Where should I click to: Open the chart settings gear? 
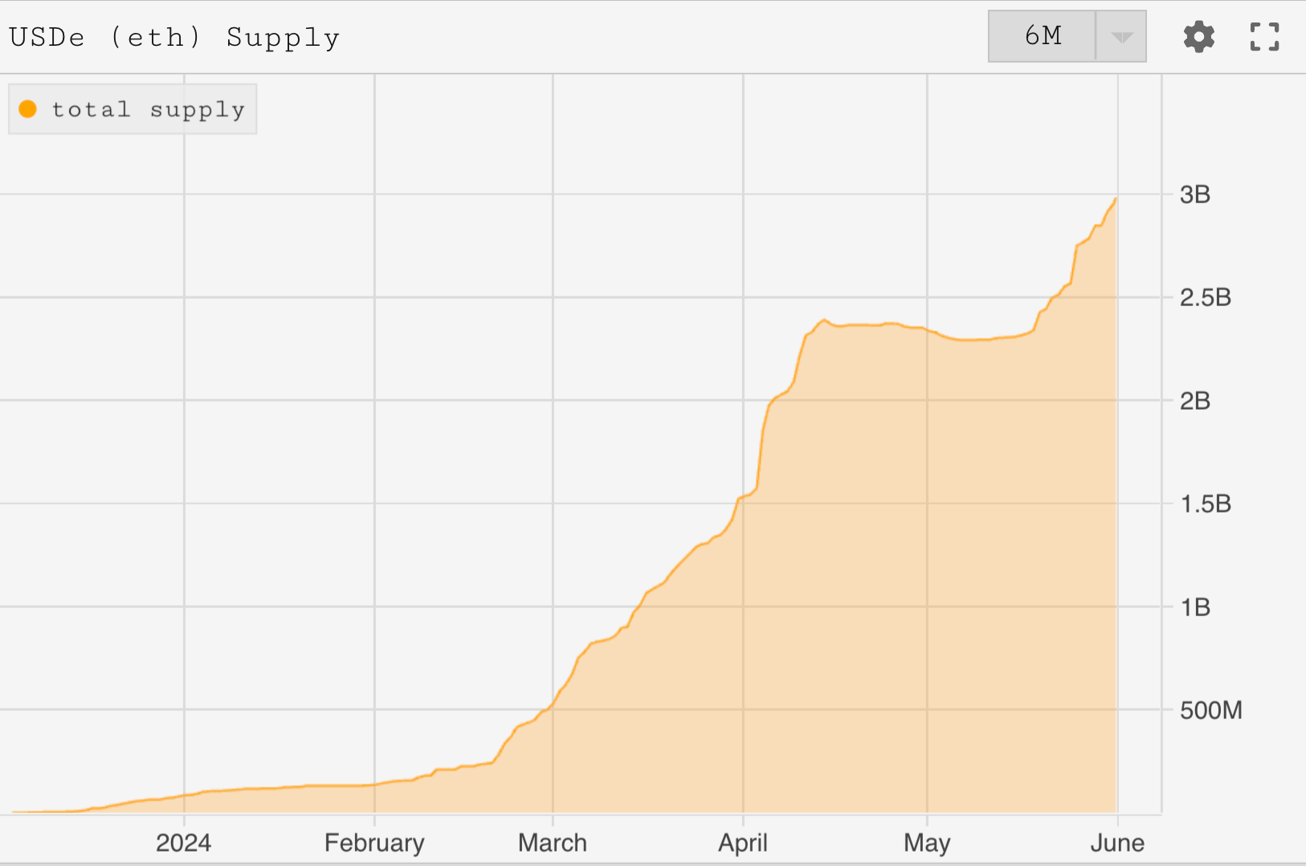1198,37
